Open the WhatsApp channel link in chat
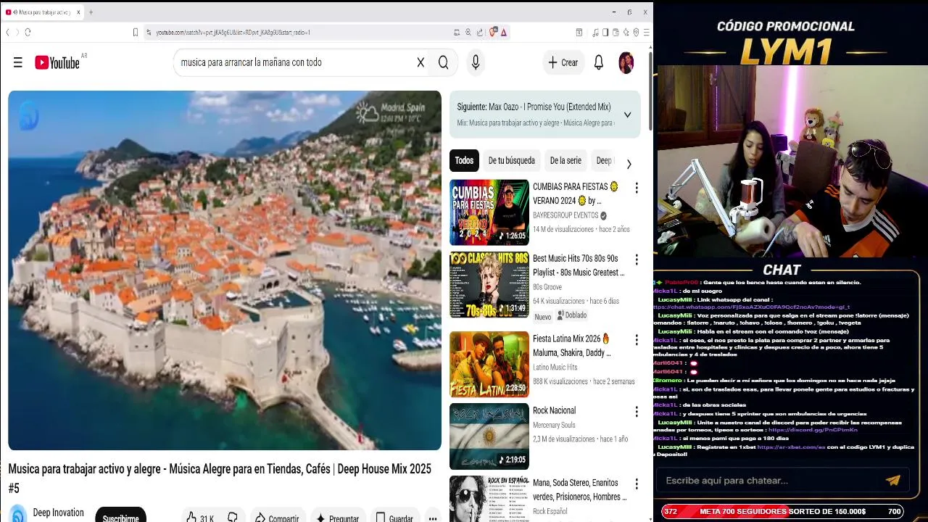The width and height of the screenshot is (928, 522). 751,307
